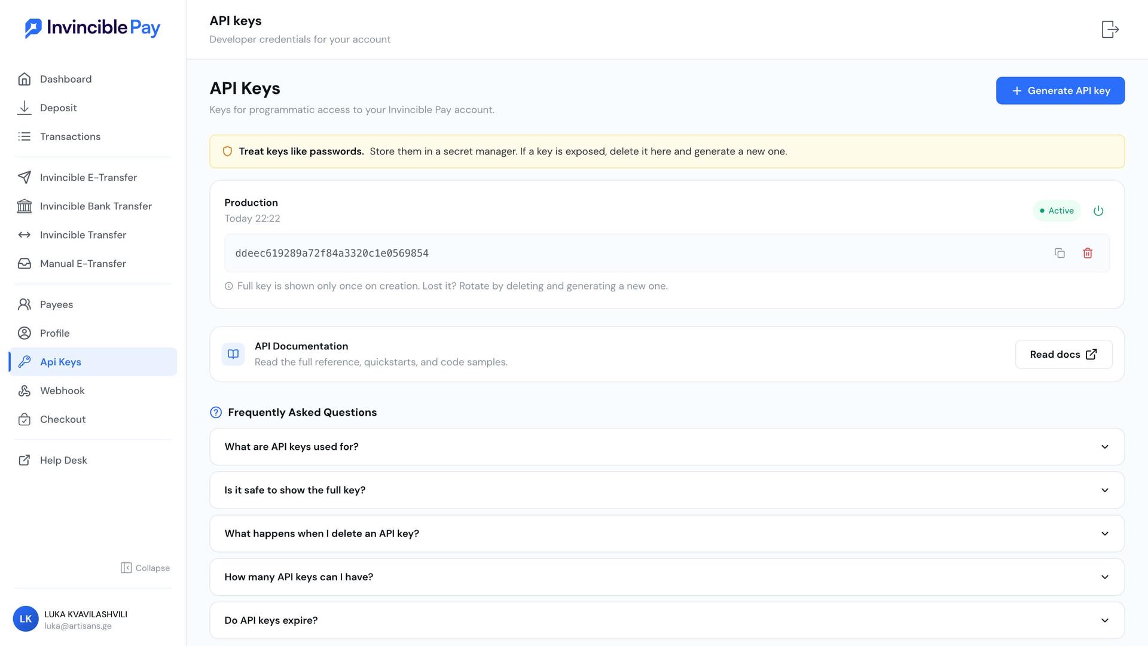Click the info icon beside key notice
Screen dimensions: 1148x646
228,286
